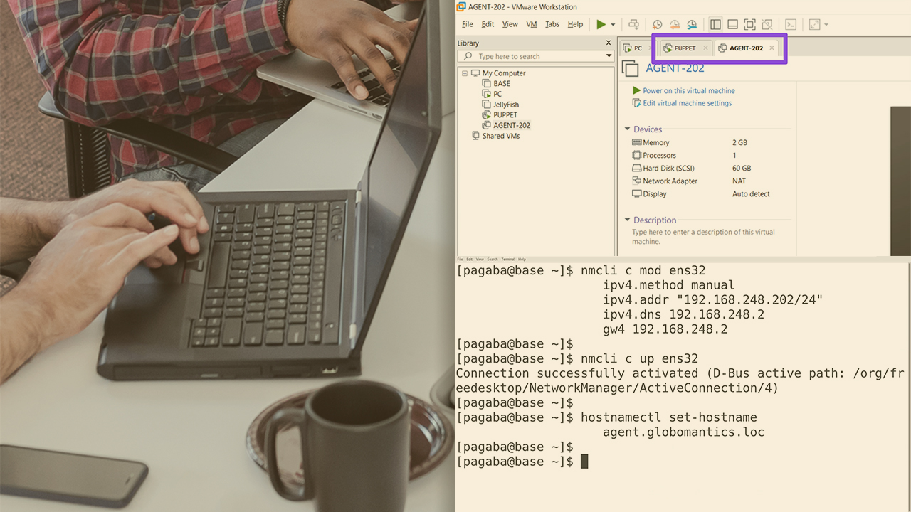
Task: Toggle the console view display
Action: (x=792, y=23)
